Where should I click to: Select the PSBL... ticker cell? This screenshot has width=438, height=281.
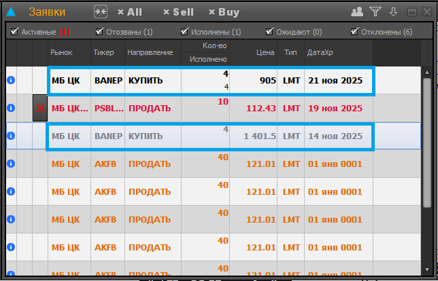point(108,108)
